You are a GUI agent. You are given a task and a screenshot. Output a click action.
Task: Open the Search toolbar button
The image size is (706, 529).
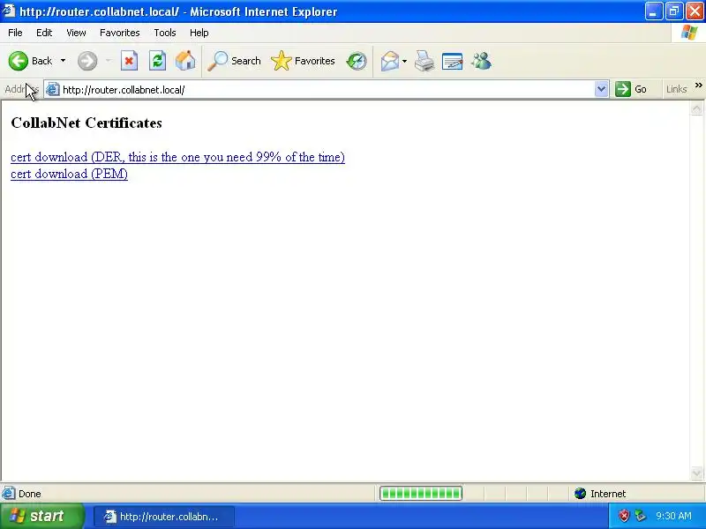click(234, 61)
